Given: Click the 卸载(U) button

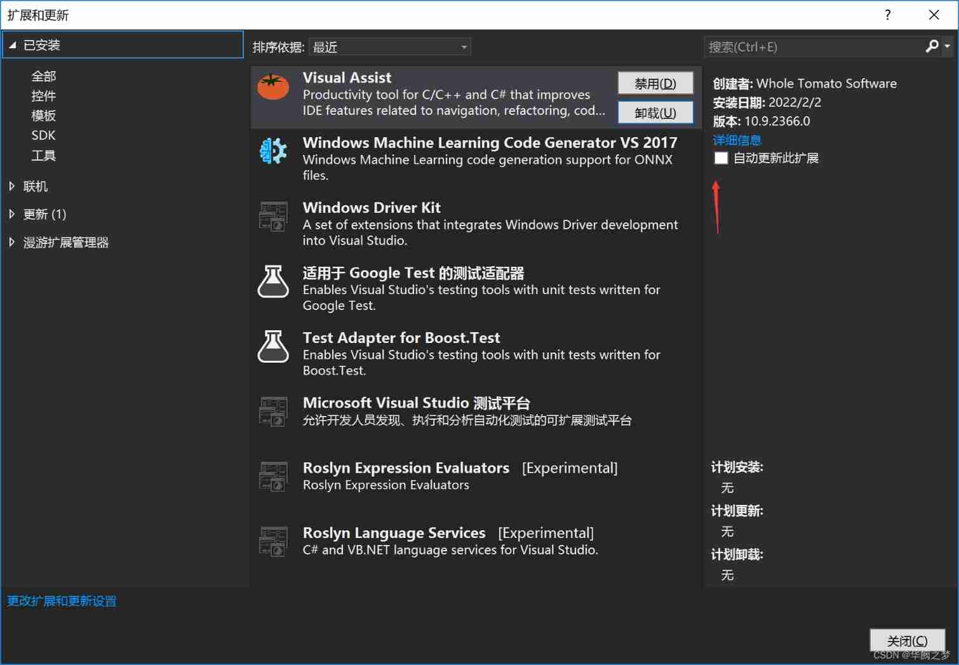Looking at the screenshot, I should pos(655,113).
